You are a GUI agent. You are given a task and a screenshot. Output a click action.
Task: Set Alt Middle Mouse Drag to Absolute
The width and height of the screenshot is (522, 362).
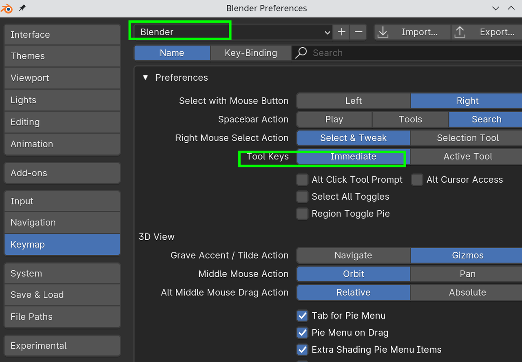(x=467, y=293)
